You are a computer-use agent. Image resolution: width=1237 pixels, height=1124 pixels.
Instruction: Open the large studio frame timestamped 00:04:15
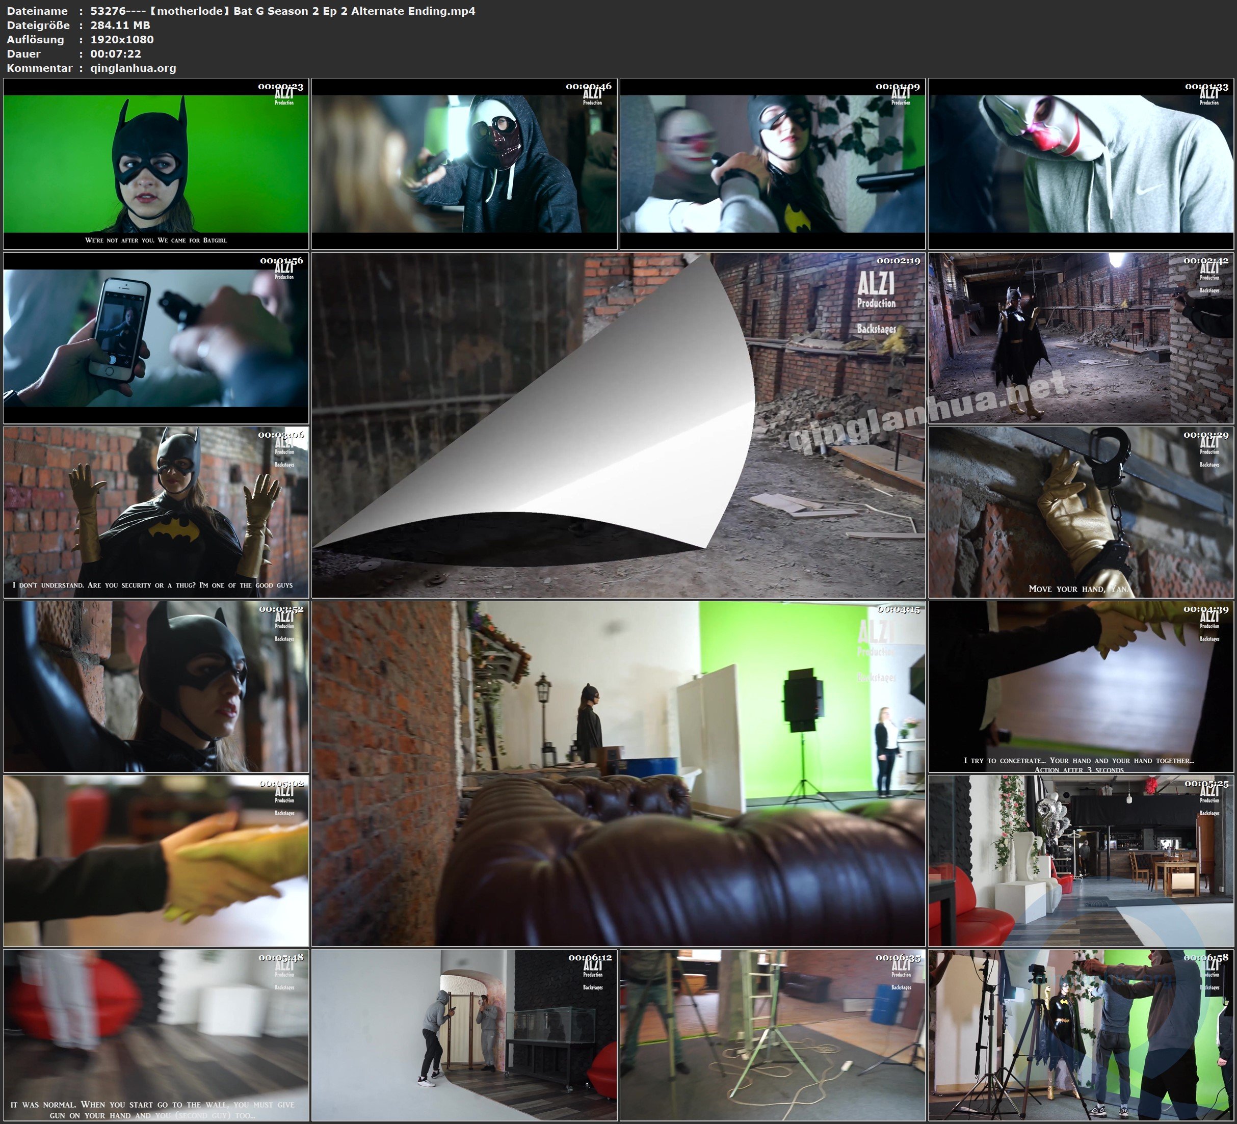[619, 773]
